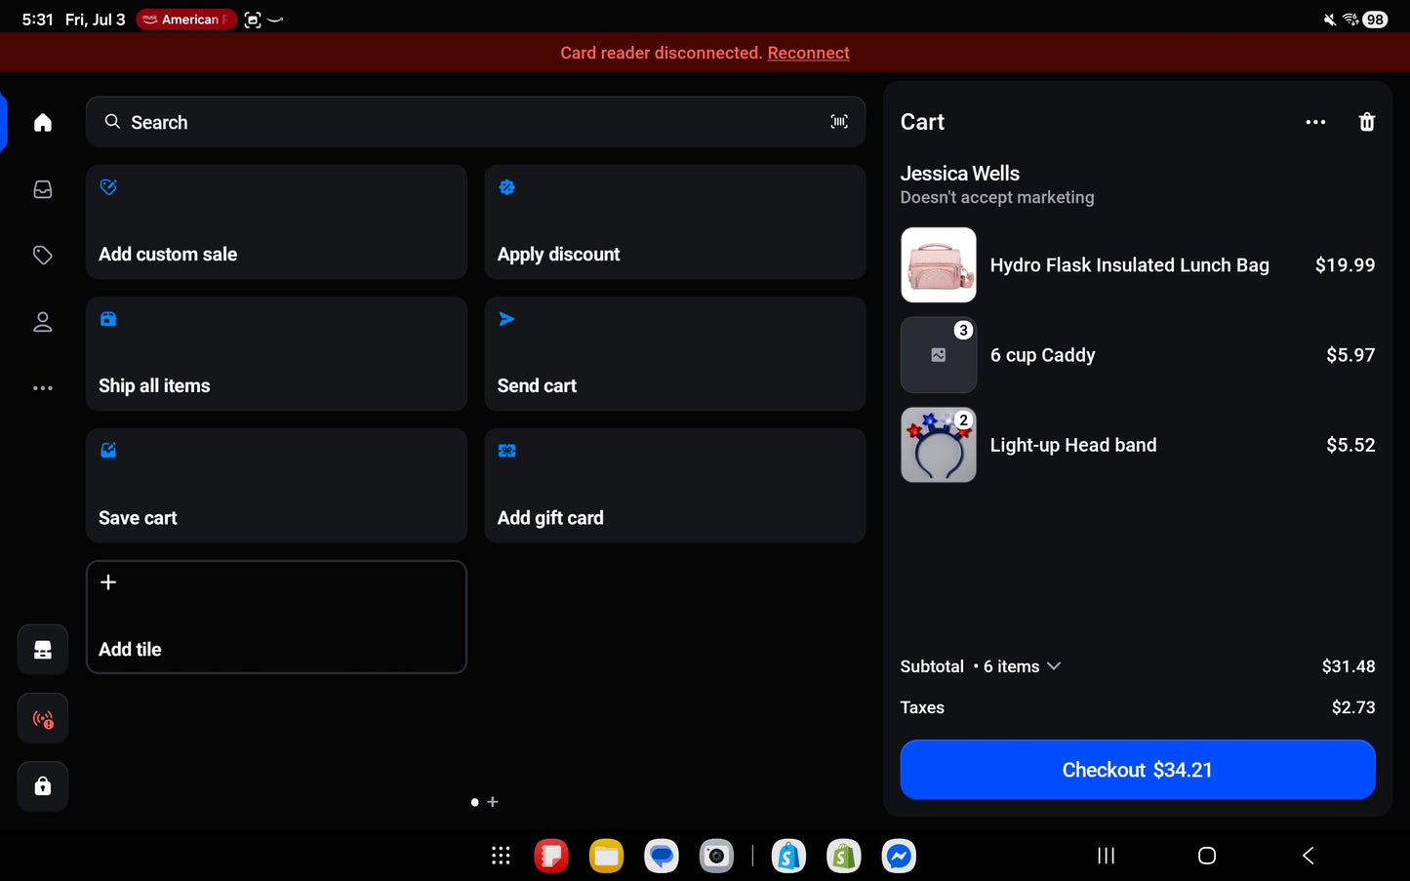Screen dimensions: 1410x881
Task: Clear the cart with the trash icon
Action: (x=1367, y=122)
